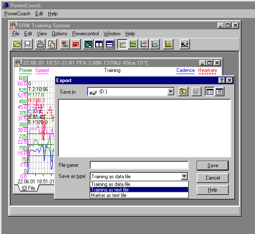Close the SRM Training System window

click(x=235, y=26)
